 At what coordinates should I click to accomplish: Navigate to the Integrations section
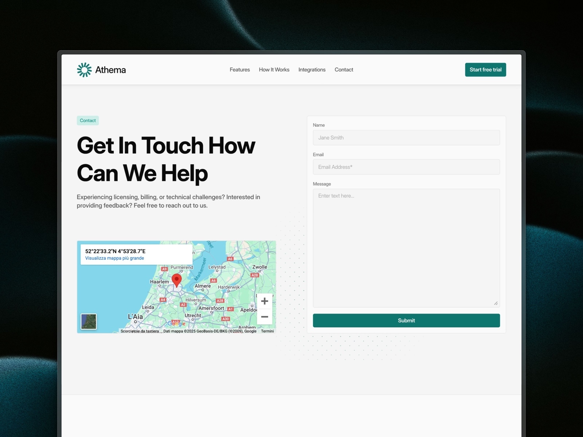[x=312, y=70]
